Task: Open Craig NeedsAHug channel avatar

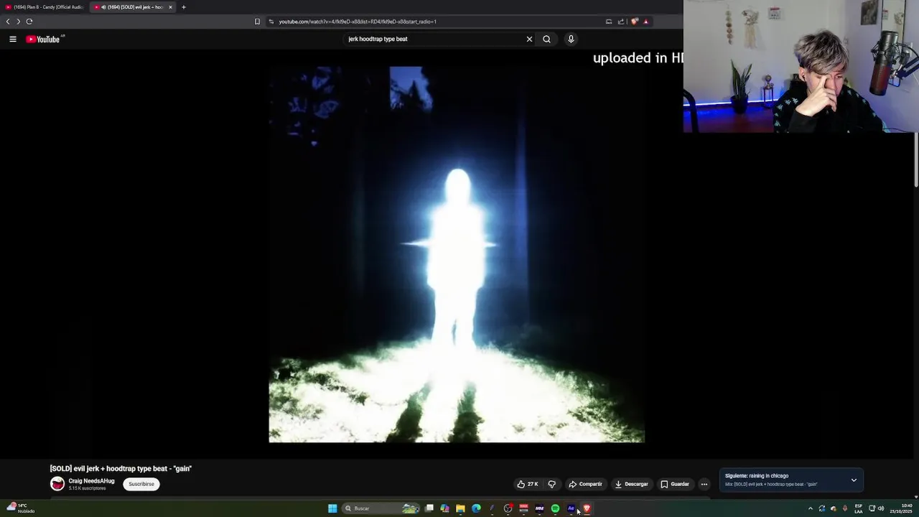Action: click(x=57, y=484)
